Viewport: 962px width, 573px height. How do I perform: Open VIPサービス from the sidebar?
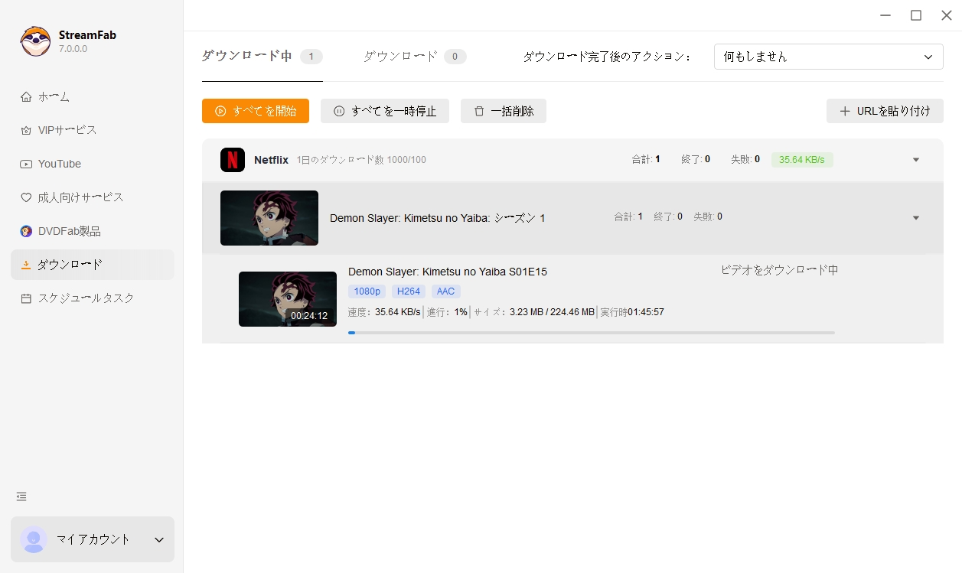click(67, 130)
